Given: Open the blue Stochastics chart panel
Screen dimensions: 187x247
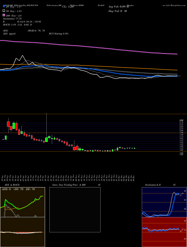Looking at the screenshot, I should [x=164, y=202].
